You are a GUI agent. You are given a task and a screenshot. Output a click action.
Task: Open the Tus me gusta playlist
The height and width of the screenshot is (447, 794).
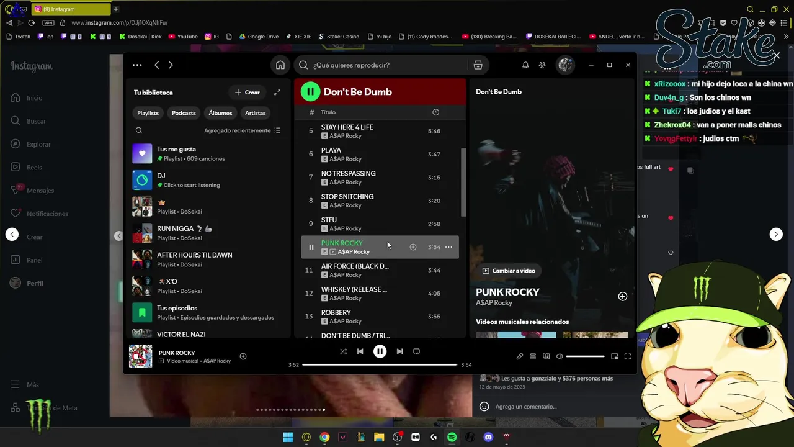point(208,154)
